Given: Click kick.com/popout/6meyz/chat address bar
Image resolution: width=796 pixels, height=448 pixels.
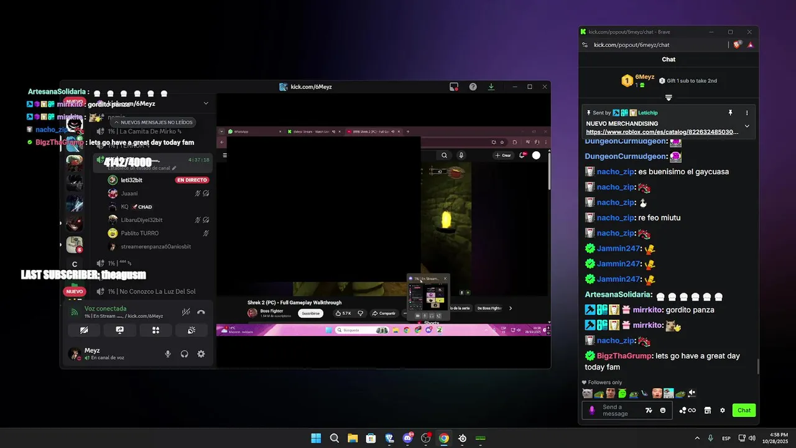Looking at the screenshot, I should coord(632,45).
